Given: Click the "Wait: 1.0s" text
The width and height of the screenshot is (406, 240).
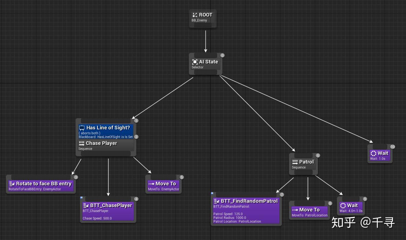Looking at the screenshot, I should [378, 159].
